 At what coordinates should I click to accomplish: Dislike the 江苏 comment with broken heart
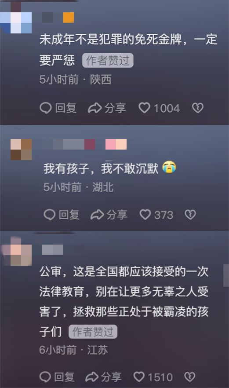tap(190, 377)
